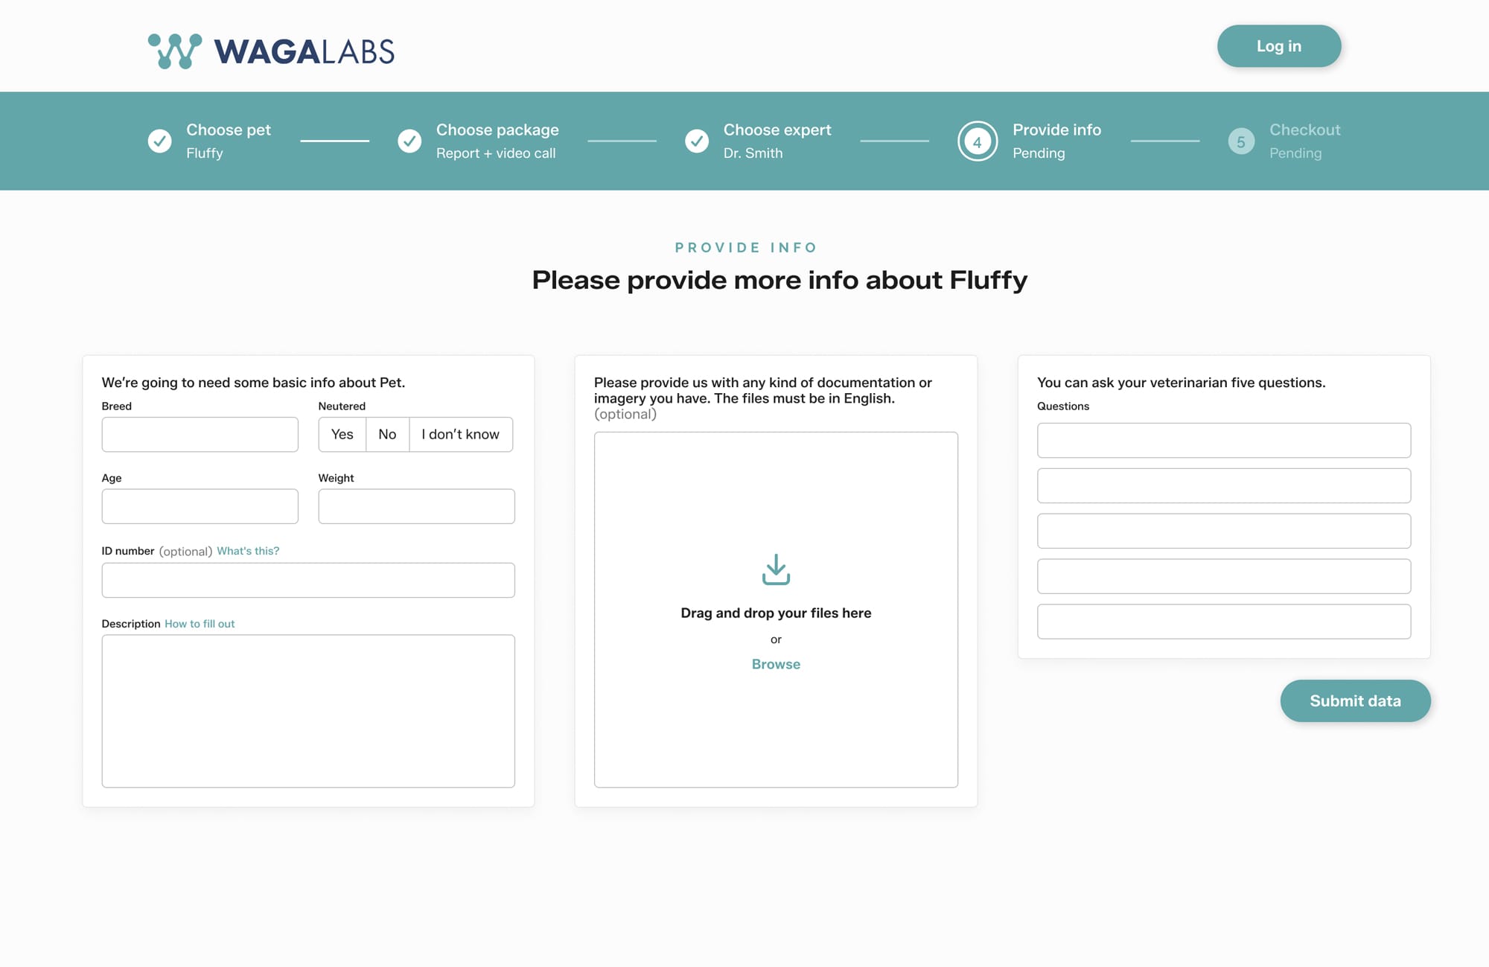The height and width of the screenshot is (967, 1489).
Task: Open the Browse files link
Action: [776, 664]
